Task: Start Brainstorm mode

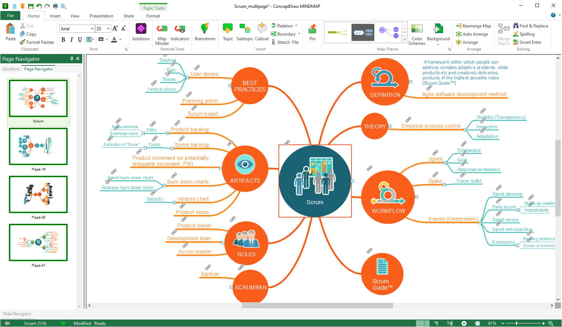Action: click(x=205, y=29)
